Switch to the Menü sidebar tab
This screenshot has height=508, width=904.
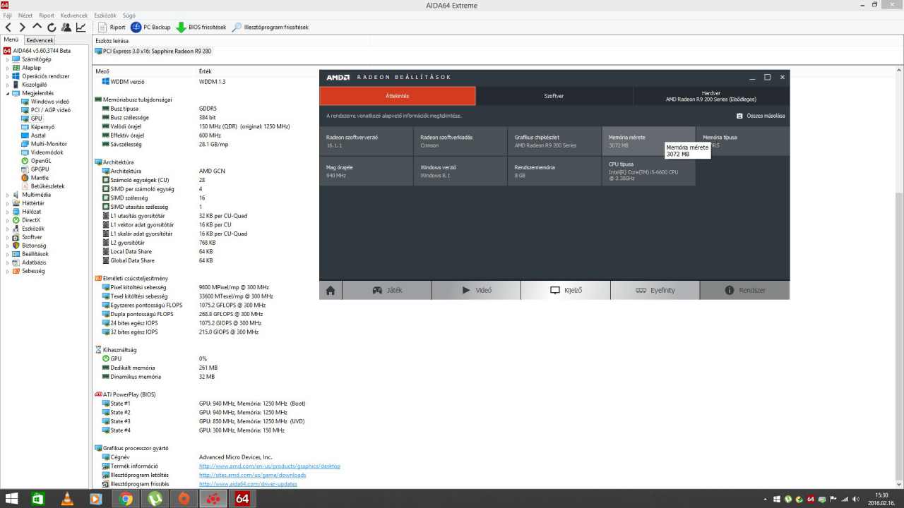point(11,40)
